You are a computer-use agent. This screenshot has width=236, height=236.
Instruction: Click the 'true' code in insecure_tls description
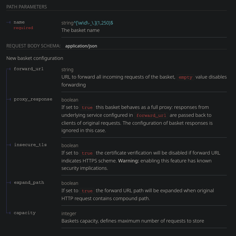click(x=87, y=153)
